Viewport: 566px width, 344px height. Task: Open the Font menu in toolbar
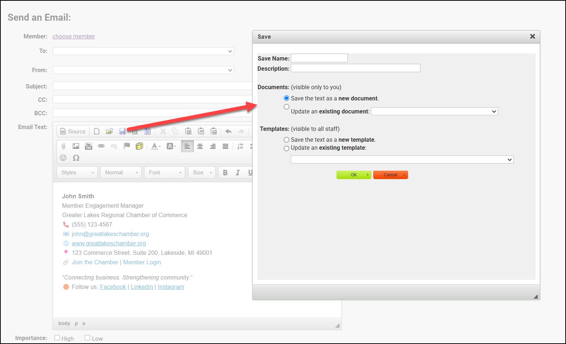click(164, 173)
